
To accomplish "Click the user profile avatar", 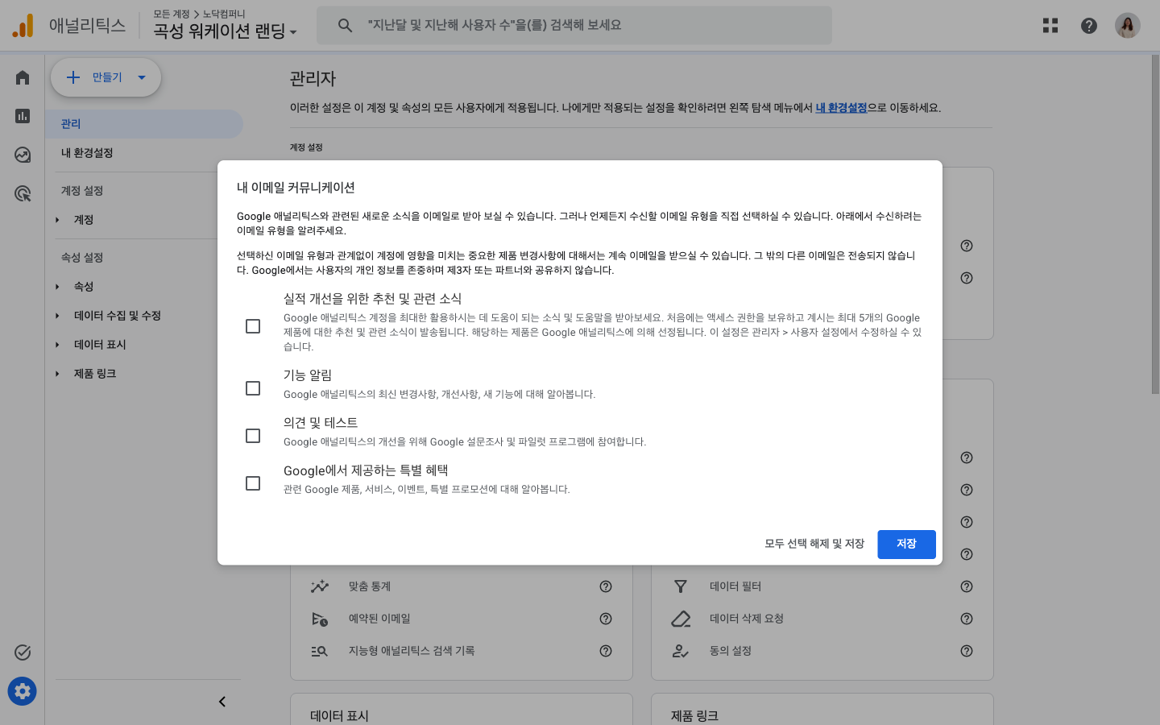I will (1128, 26).
